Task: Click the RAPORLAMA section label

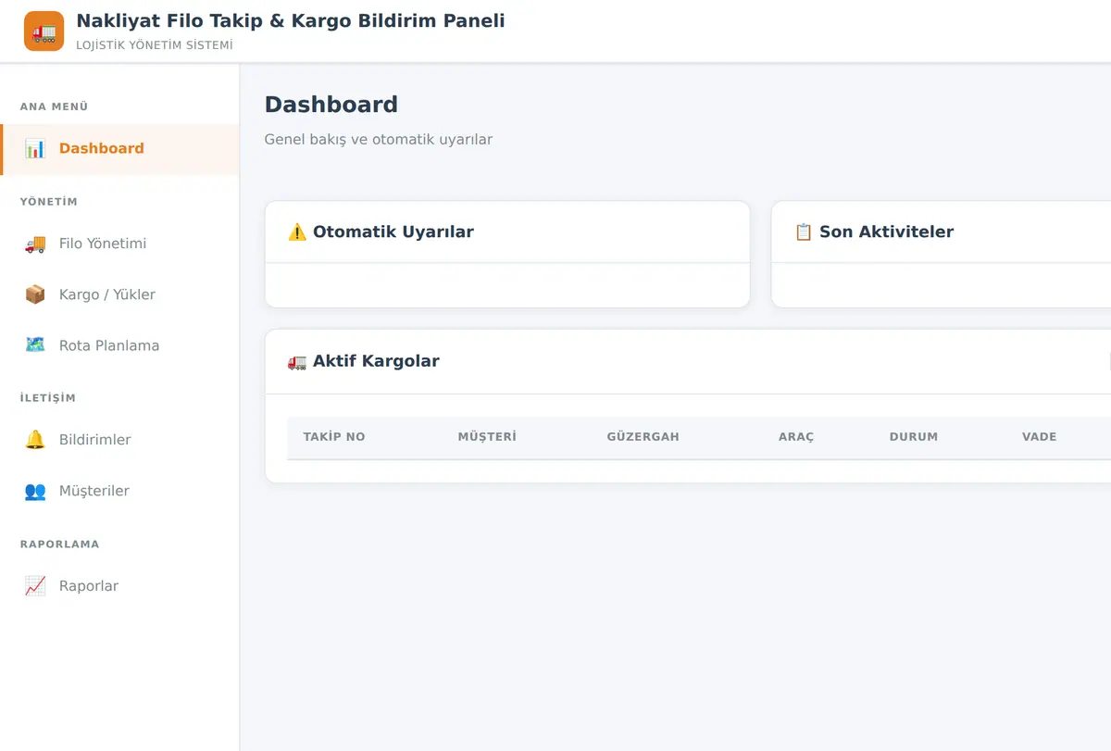Action: [59, 544]
